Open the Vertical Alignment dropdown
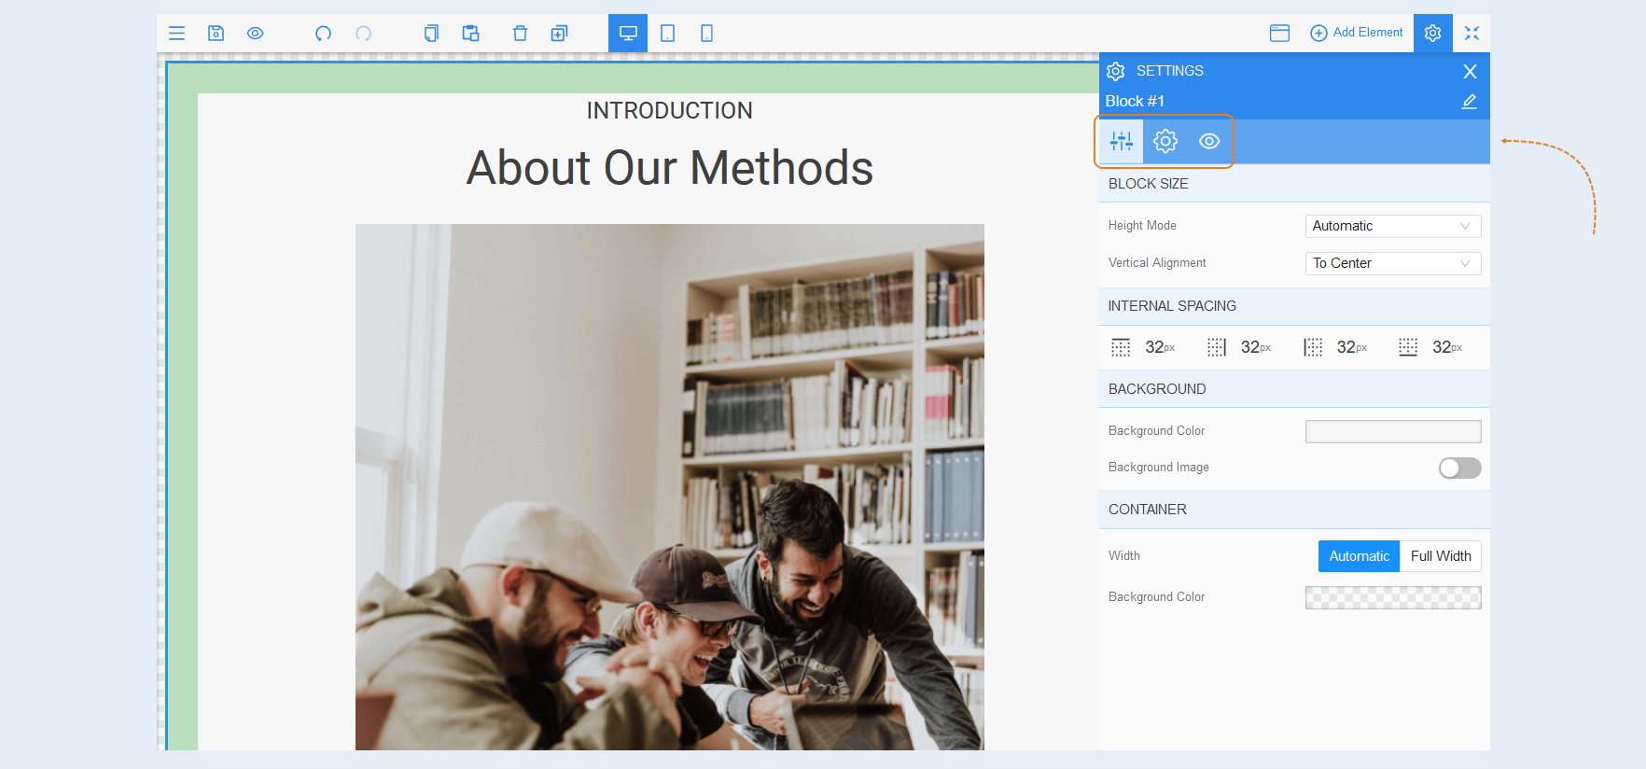The width and height of the screenshot is (1646, 769). tap(1392, 263)
